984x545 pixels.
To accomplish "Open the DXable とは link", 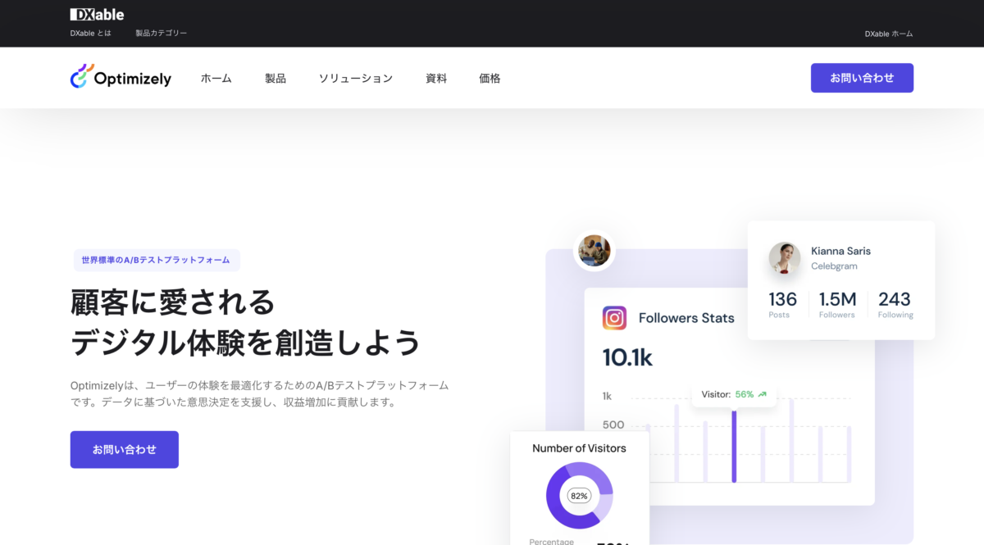I will [x=90, y=34].
